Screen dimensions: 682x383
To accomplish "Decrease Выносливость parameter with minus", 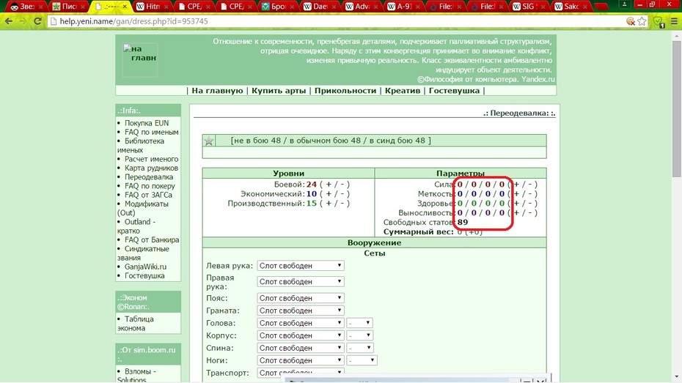I will click(530, 213).
